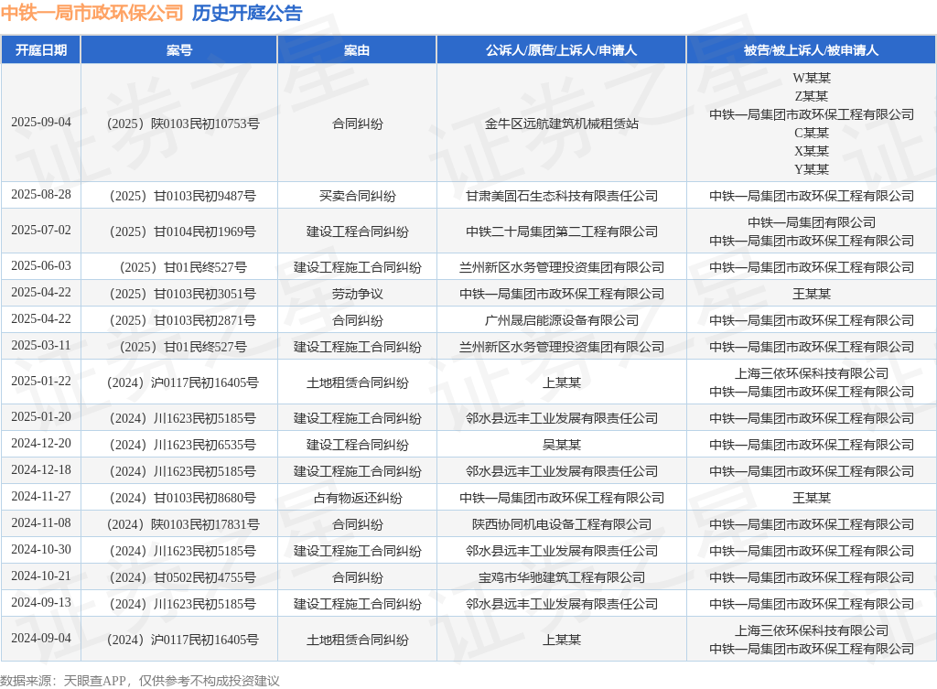
Task: Click the date 2024-11-27
Action: click(41, 497)
